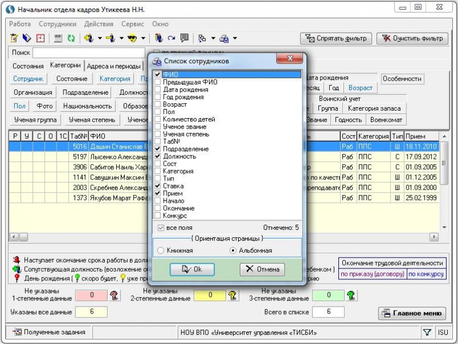Uncheck the Ставка checkbox

pos(157,186)
